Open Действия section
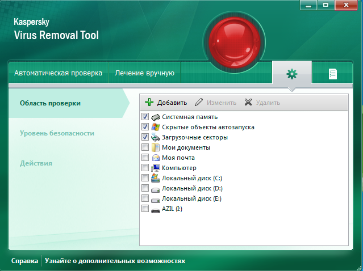This screenshot has width=363, height=271. click(x=36, y=163)
